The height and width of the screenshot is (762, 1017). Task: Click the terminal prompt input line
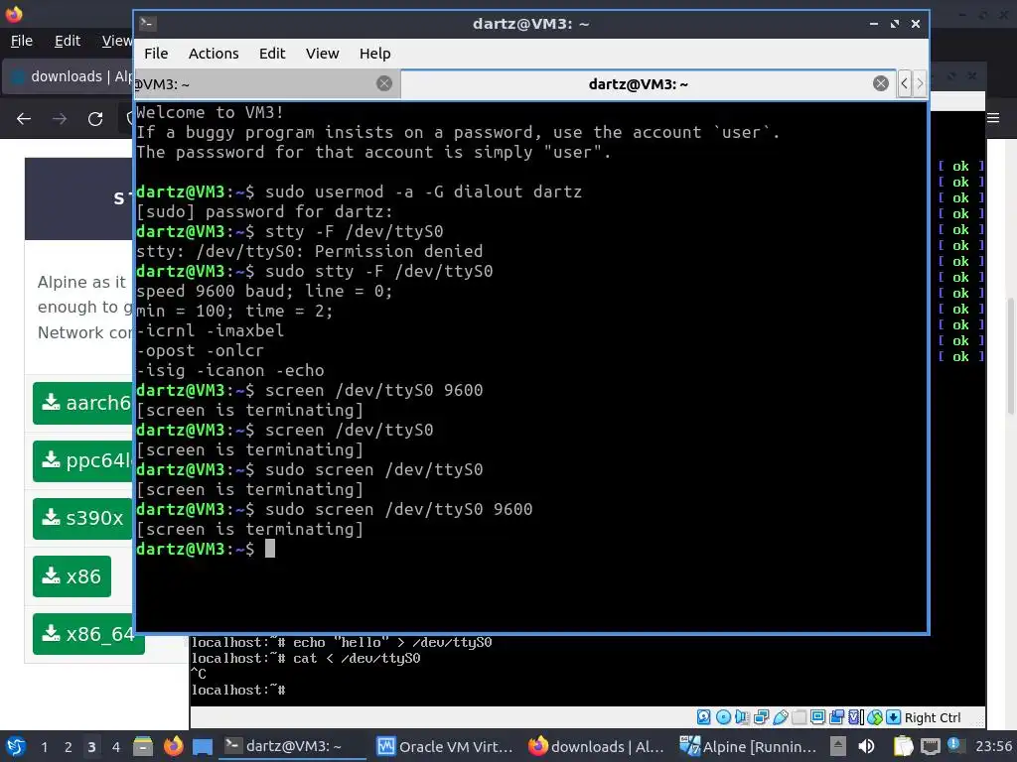coord(530,550)
